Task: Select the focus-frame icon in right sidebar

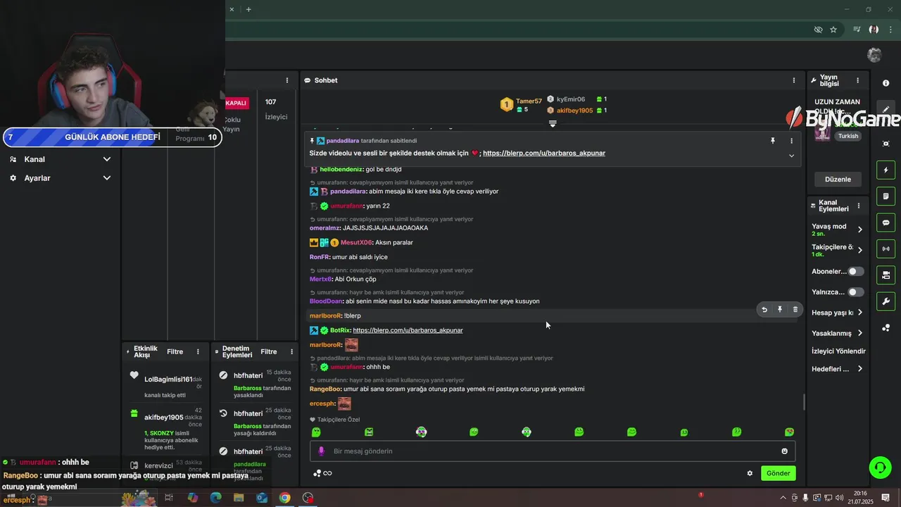Action: click(x=886, y=144)
